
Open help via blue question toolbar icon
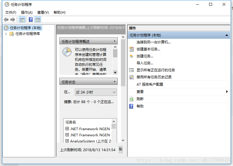(31, 20)
